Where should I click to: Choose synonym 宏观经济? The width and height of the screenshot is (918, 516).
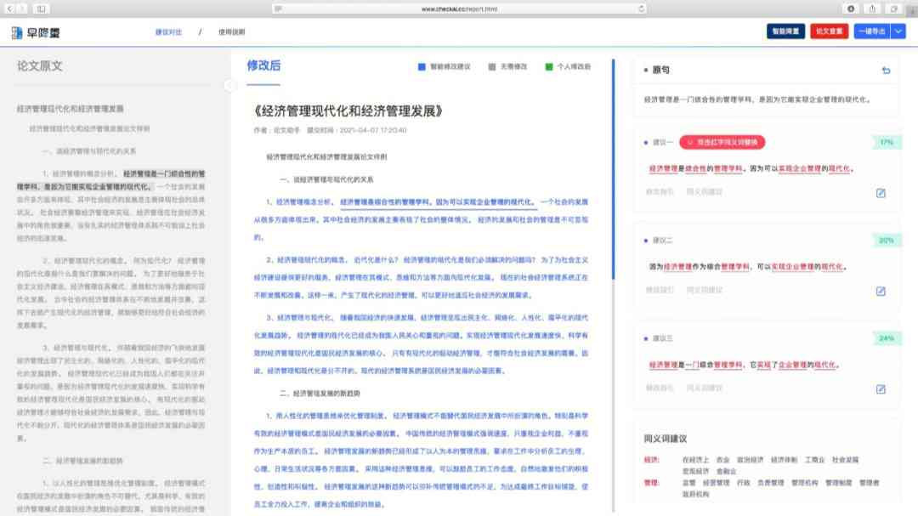pos(695,471)
